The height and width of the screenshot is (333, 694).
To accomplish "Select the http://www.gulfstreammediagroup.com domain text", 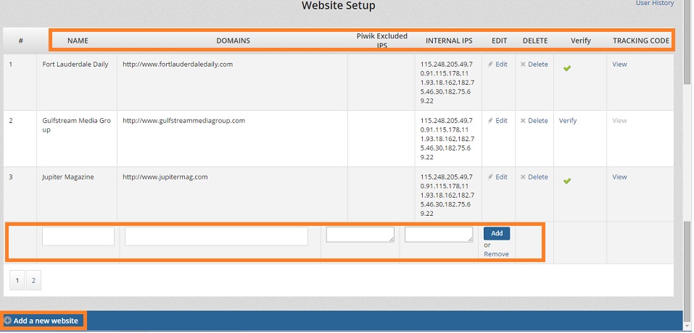I will click(183, 121).
